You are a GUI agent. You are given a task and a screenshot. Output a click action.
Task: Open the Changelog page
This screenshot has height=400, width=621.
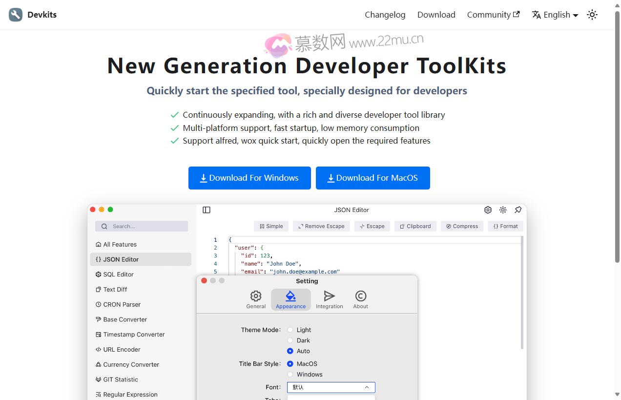point(385,15)
